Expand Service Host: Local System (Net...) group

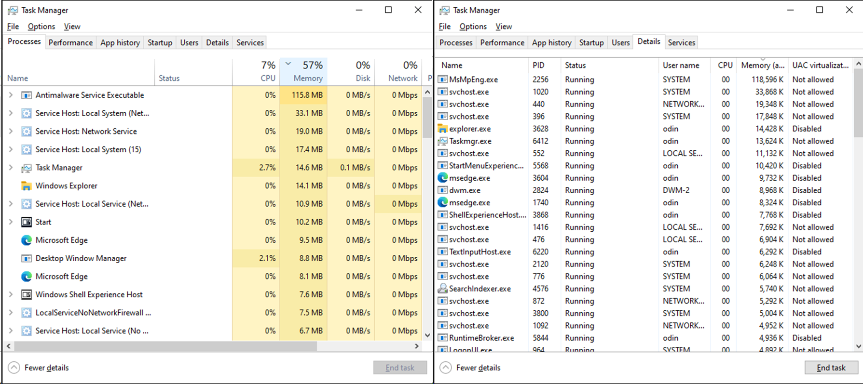[11, 113]
